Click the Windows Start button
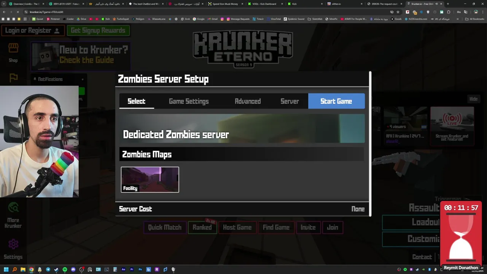The image size is (487, 274). (x=6, y=269)
